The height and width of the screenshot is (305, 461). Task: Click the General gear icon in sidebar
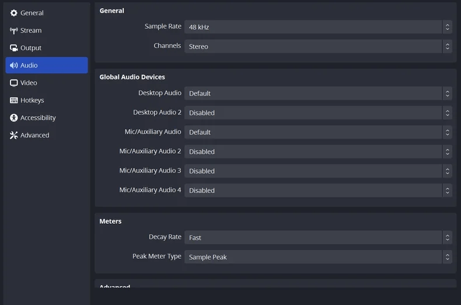coord(13,13)
